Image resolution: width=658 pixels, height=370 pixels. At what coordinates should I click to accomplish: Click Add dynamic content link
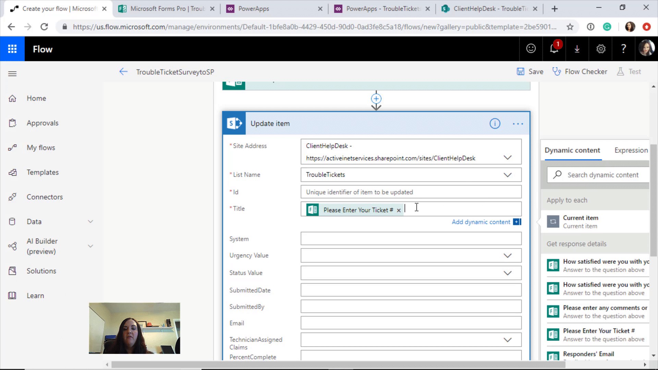pos(481,222)
